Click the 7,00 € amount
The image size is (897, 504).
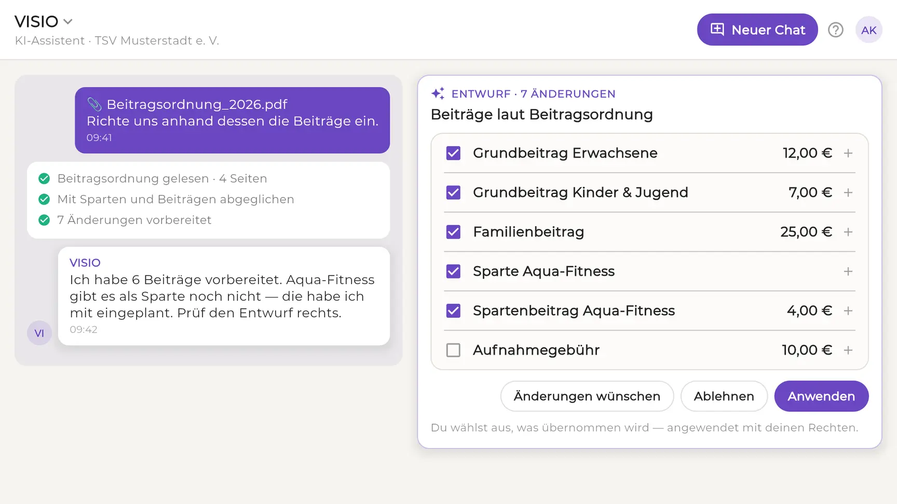[810, 192]
